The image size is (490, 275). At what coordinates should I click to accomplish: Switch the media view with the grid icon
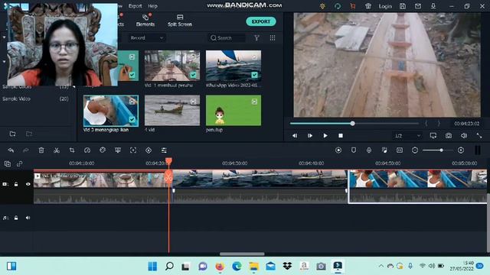tap(273, 38)
